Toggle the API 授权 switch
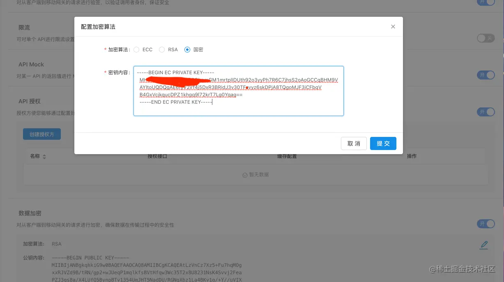The image size is (504, 282). coord(486,112)
